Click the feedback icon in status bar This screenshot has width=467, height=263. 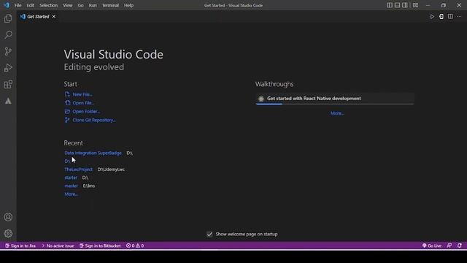tap(449, 245)
